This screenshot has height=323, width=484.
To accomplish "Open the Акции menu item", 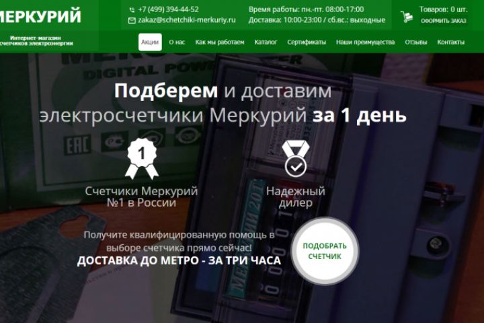I will (150, 42).
